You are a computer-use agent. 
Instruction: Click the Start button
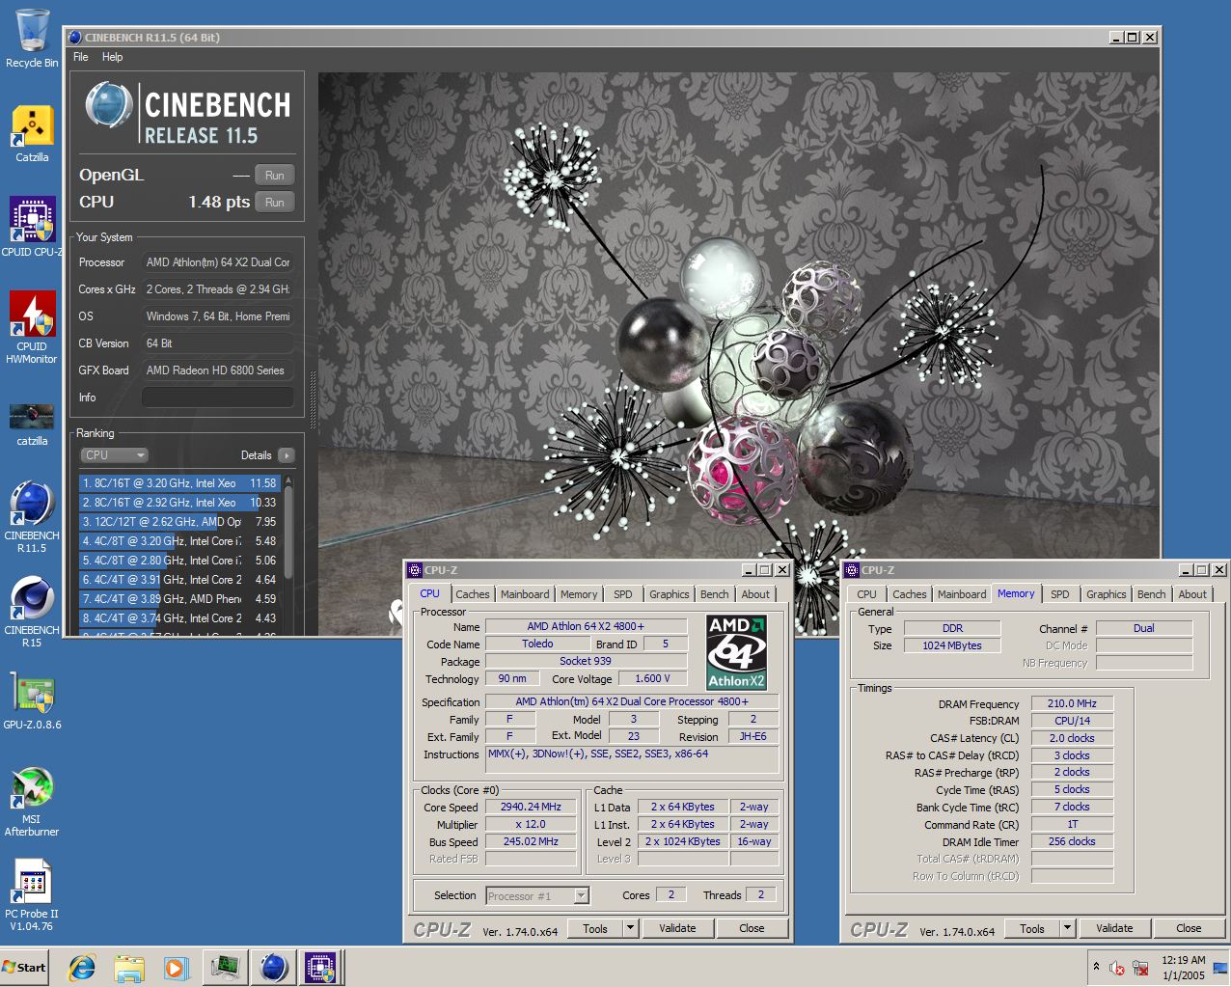pos(25,967)
